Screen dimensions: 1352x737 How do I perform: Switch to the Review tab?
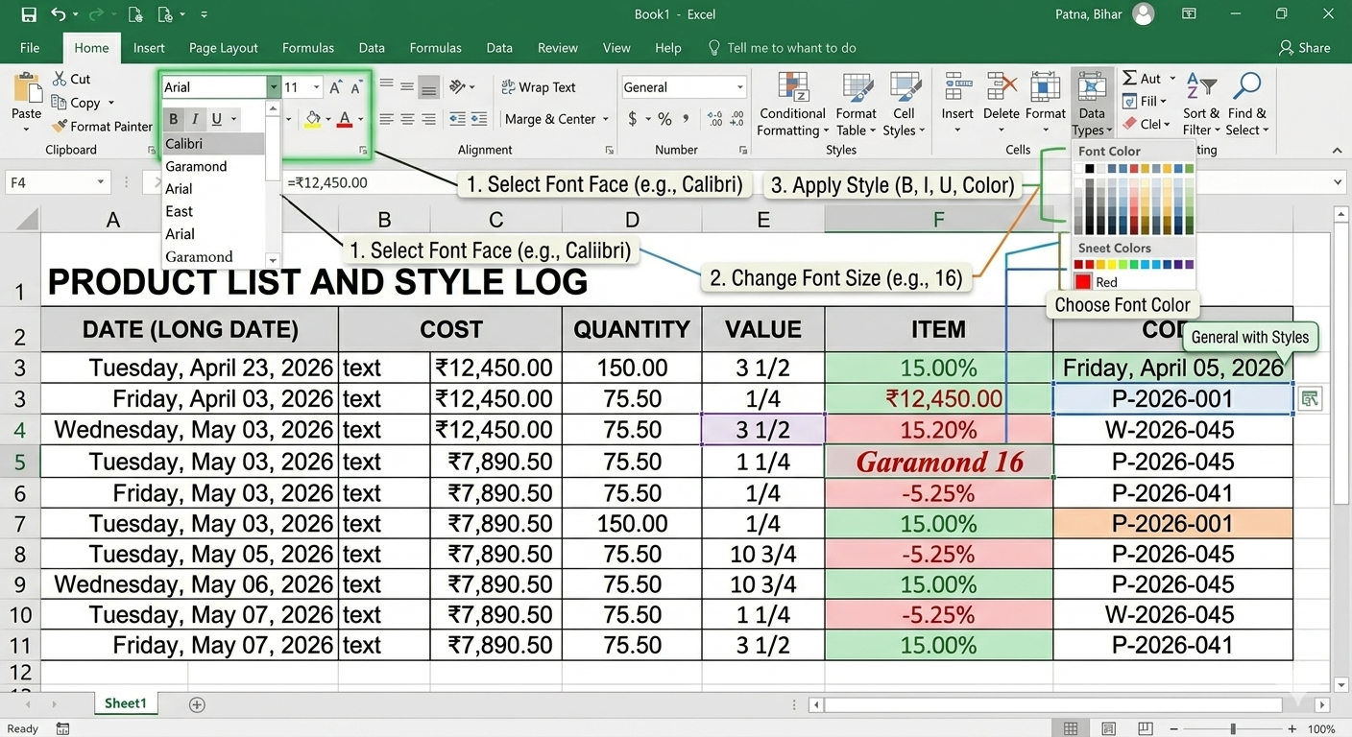pos(557,48)
